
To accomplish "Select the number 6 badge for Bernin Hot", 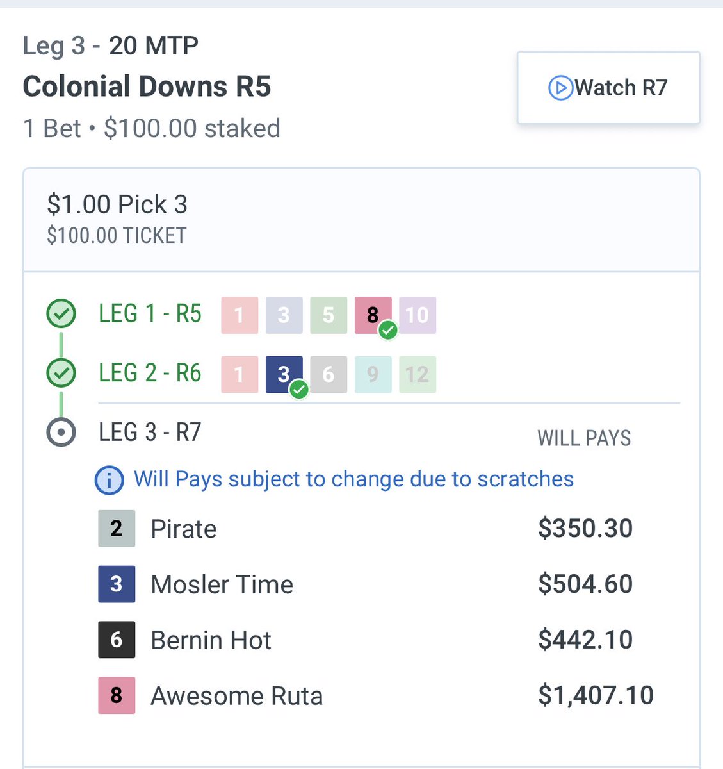I will click(x=117, y=640).
